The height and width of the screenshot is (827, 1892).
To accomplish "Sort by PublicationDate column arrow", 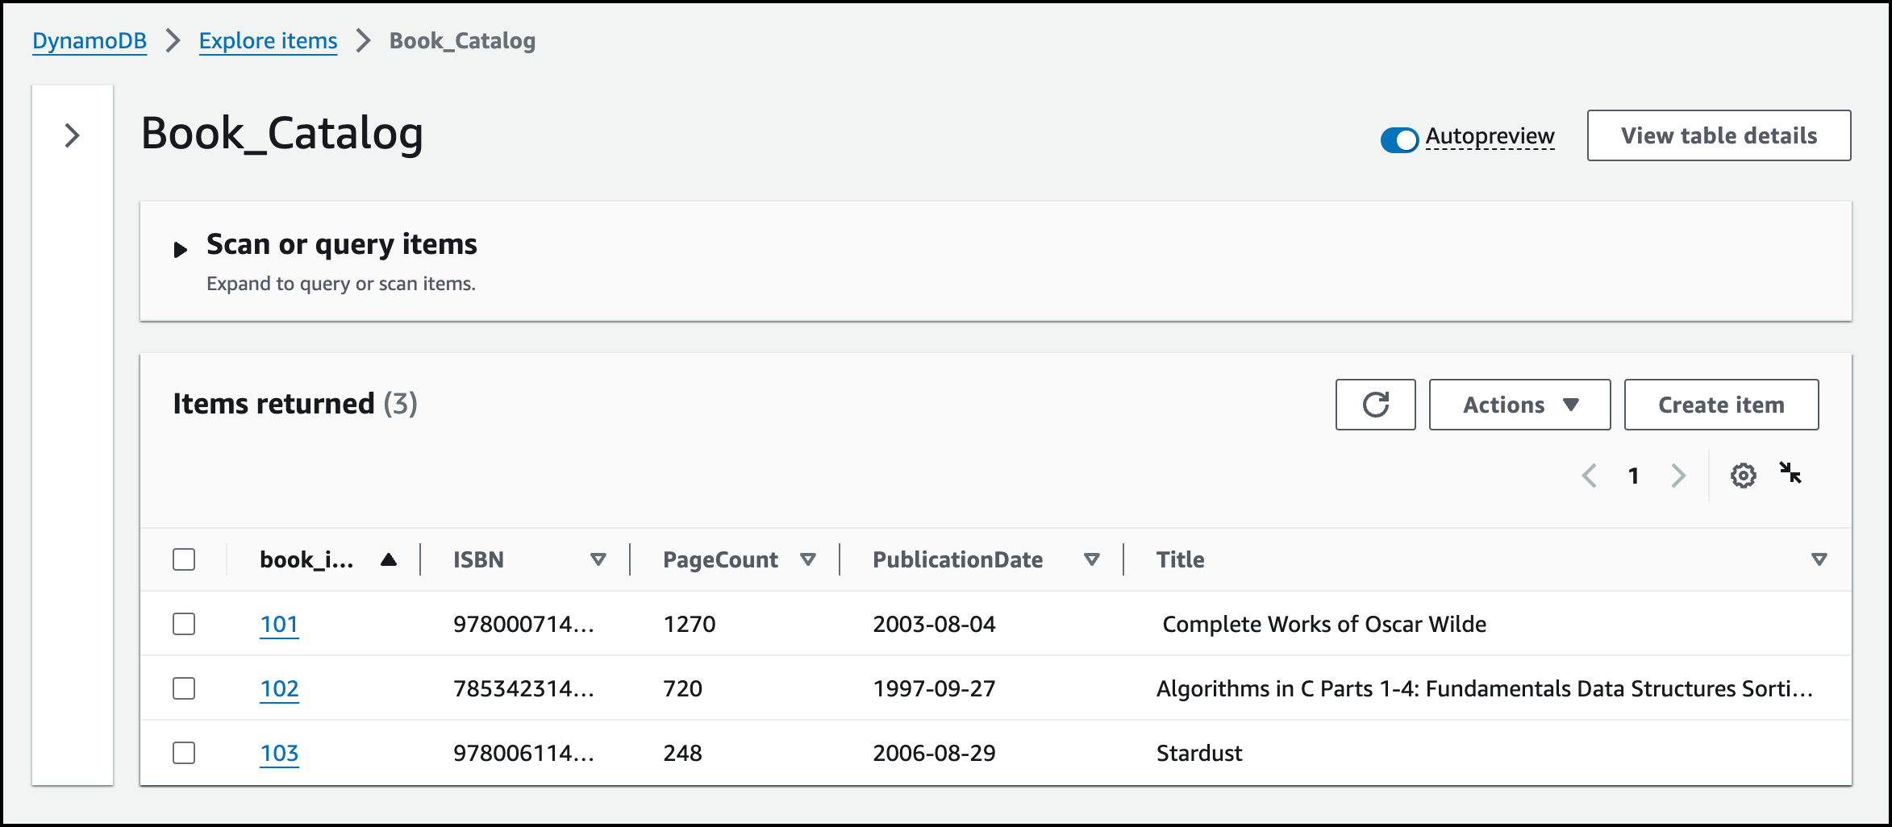I will coord(1091,559).
